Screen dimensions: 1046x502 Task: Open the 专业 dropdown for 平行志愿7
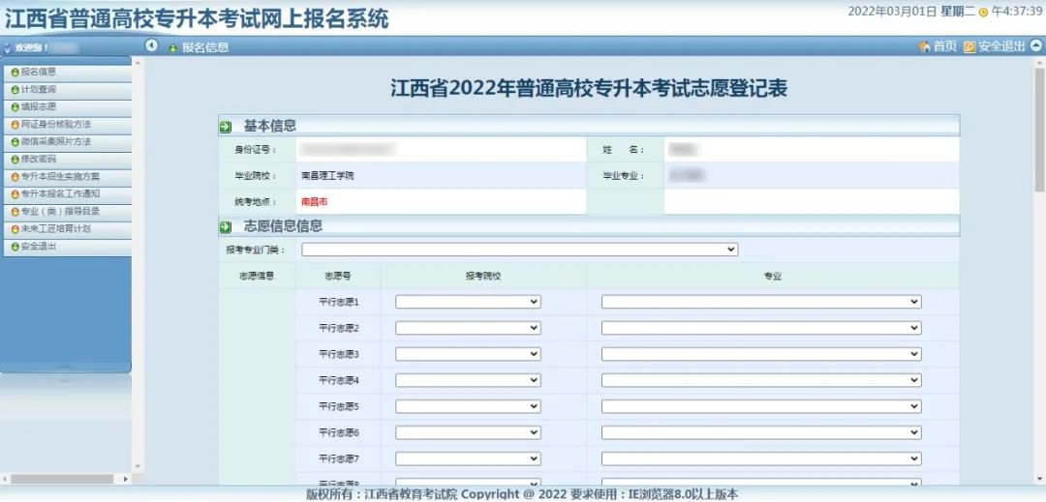pos(760,458)
